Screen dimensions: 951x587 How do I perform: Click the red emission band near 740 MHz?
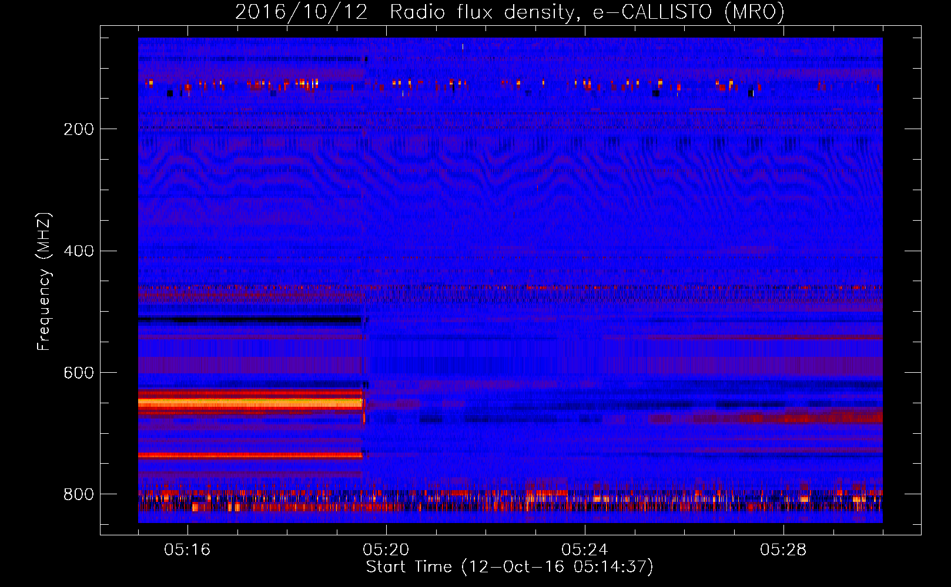click(251, 455)
